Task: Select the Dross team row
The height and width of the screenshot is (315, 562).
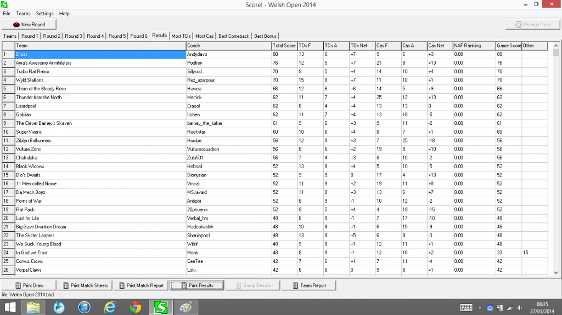Action: coord(100,54)
